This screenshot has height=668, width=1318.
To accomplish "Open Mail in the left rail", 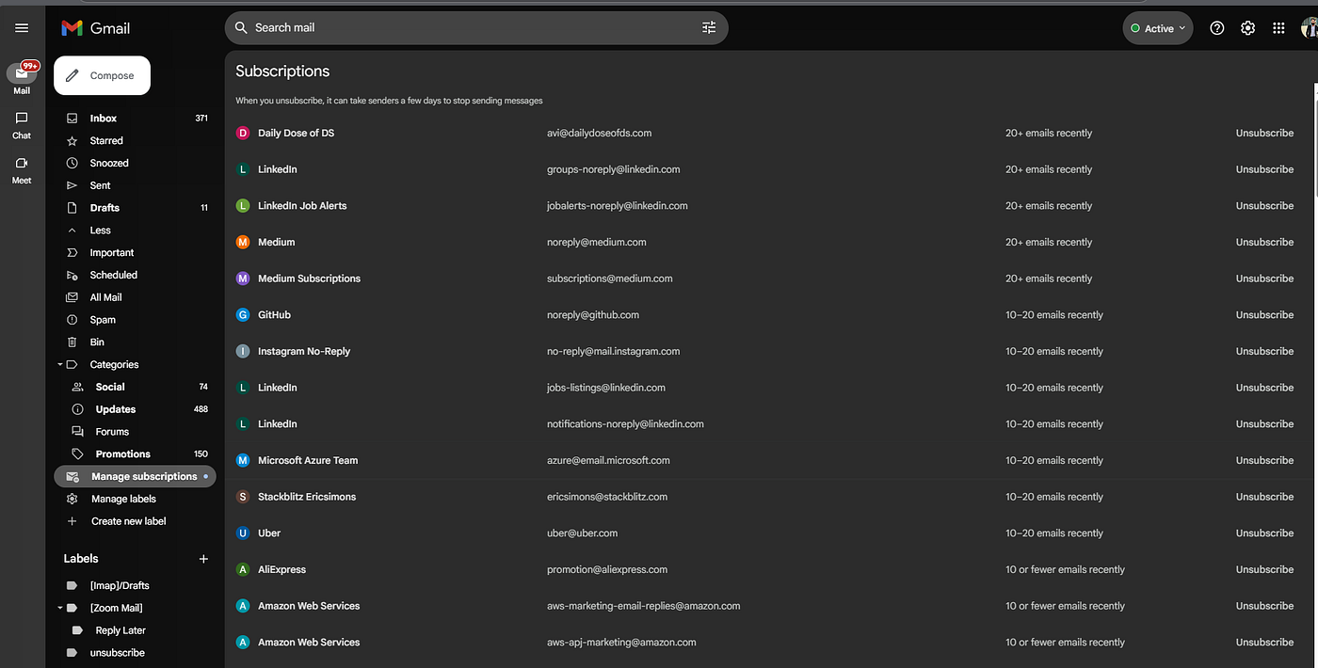I will 22,79.
